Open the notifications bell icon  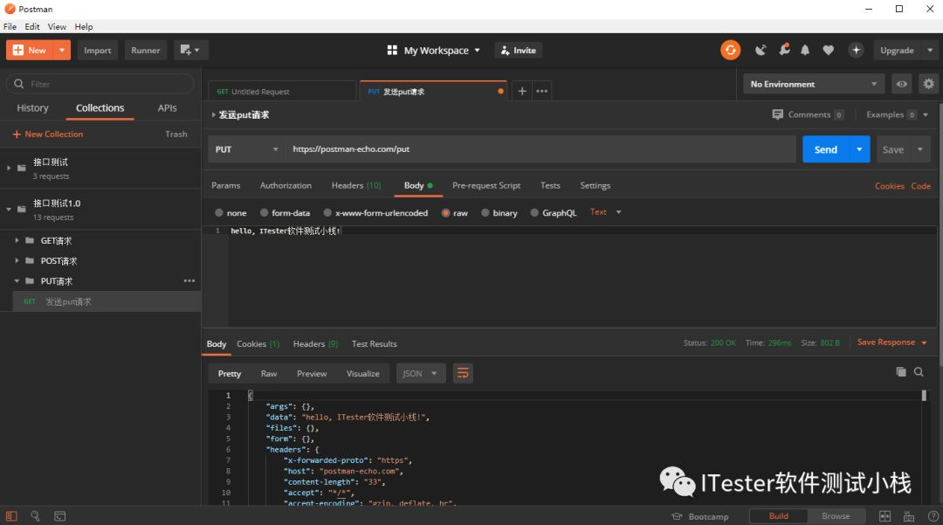(x=805, y=50)
